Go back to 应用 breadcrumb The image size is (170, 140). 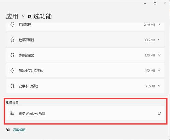(12, 16)
